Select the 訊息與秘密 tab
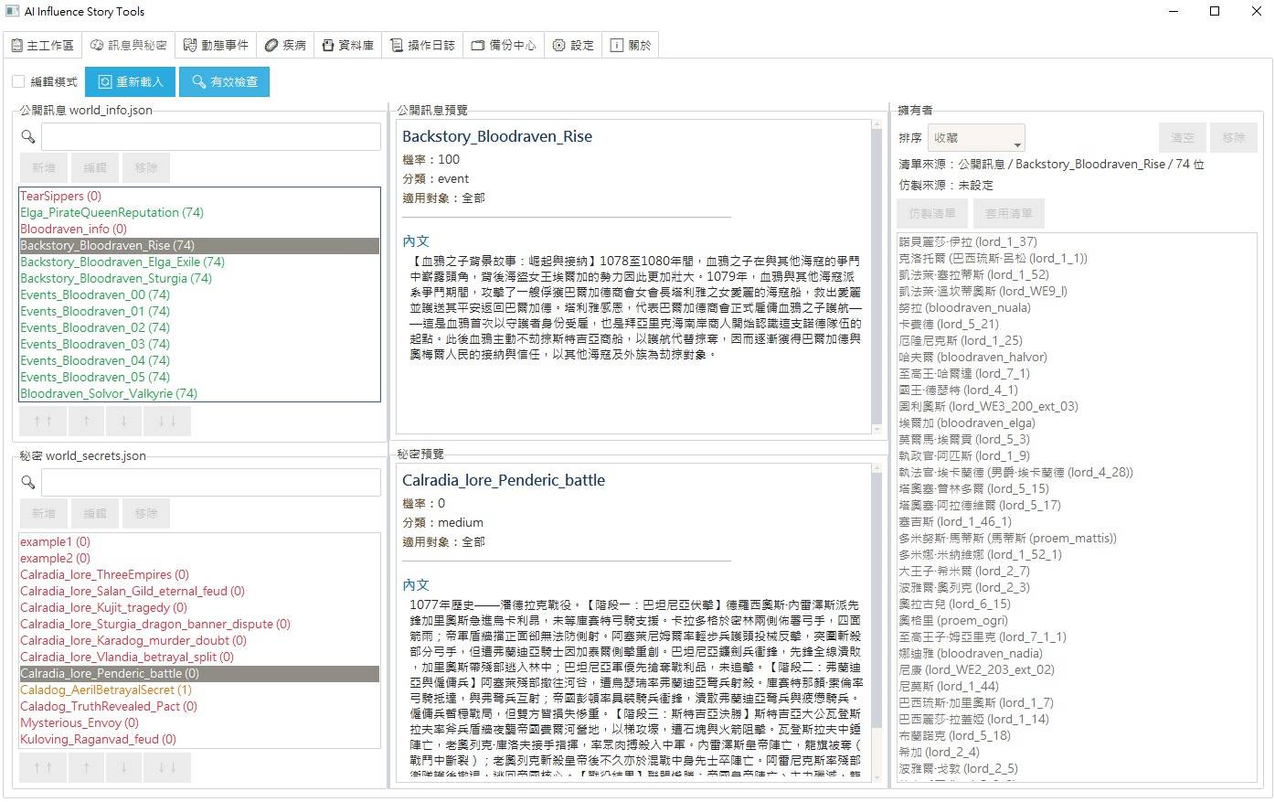This screenshot has height=802, width=1275. [129, 45]
